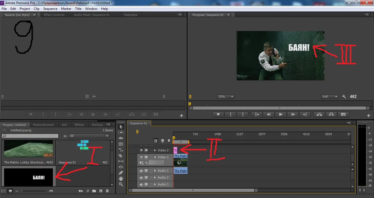Select the Hand tool
This screenshot has width=374, height=198.
[x=121, y=179]
